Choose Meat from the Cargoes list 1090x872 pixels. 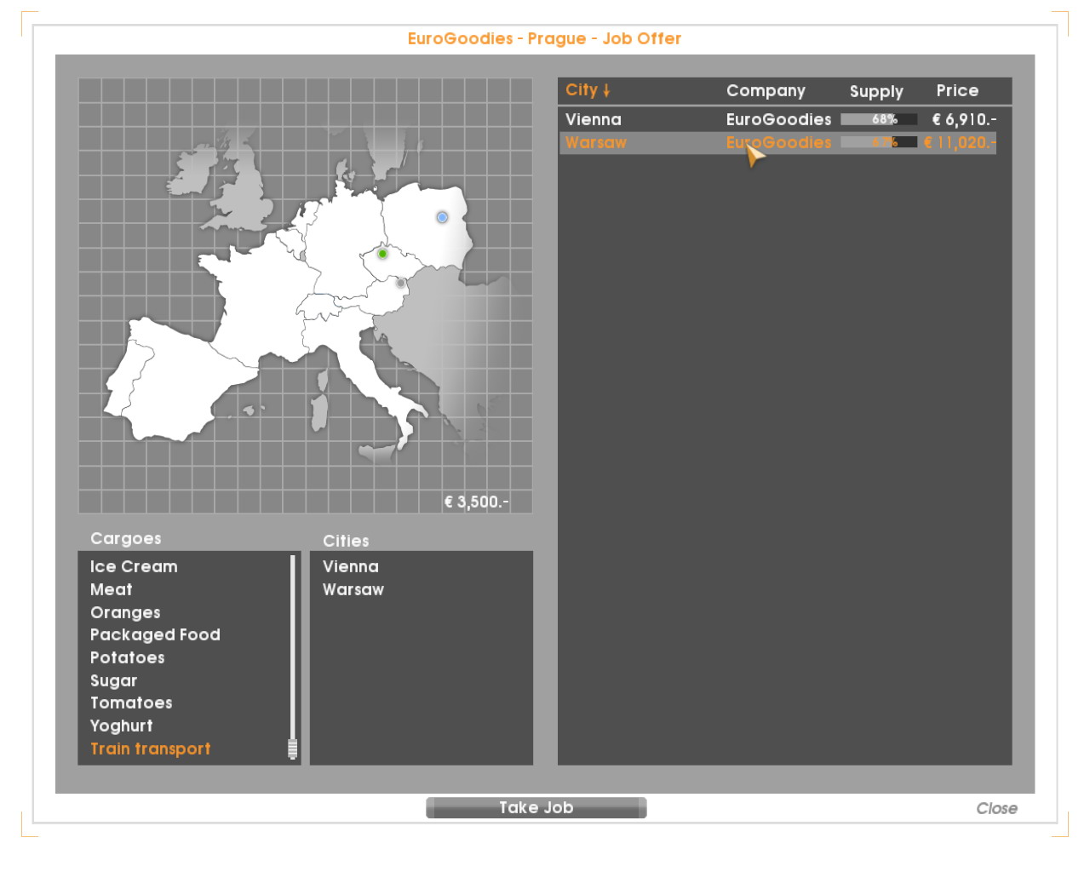(x=112, y=589)
